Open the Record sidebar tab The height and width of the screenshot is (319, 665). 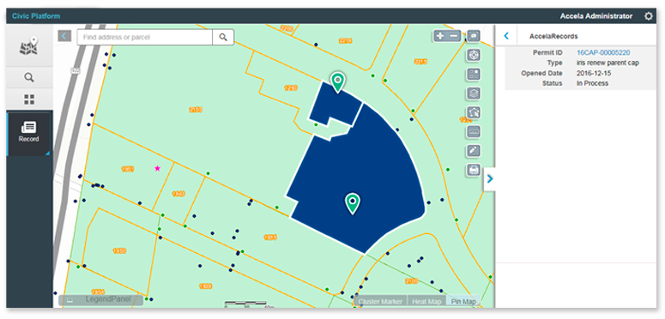tap(29, 132)
